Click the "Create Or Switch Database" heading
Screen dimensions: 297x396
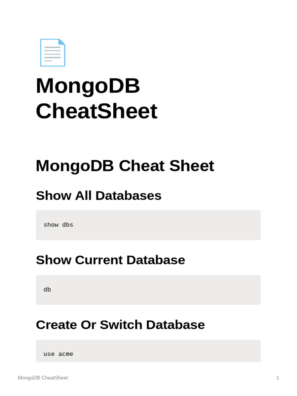[120, 324]
